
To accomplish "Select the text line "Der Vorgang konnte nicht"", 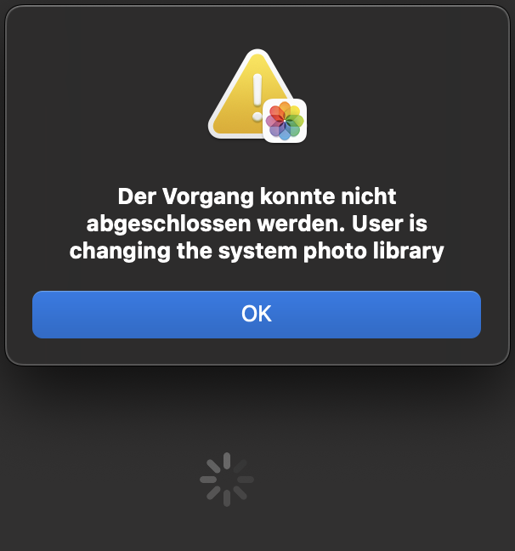I will [x=257, y=196].
